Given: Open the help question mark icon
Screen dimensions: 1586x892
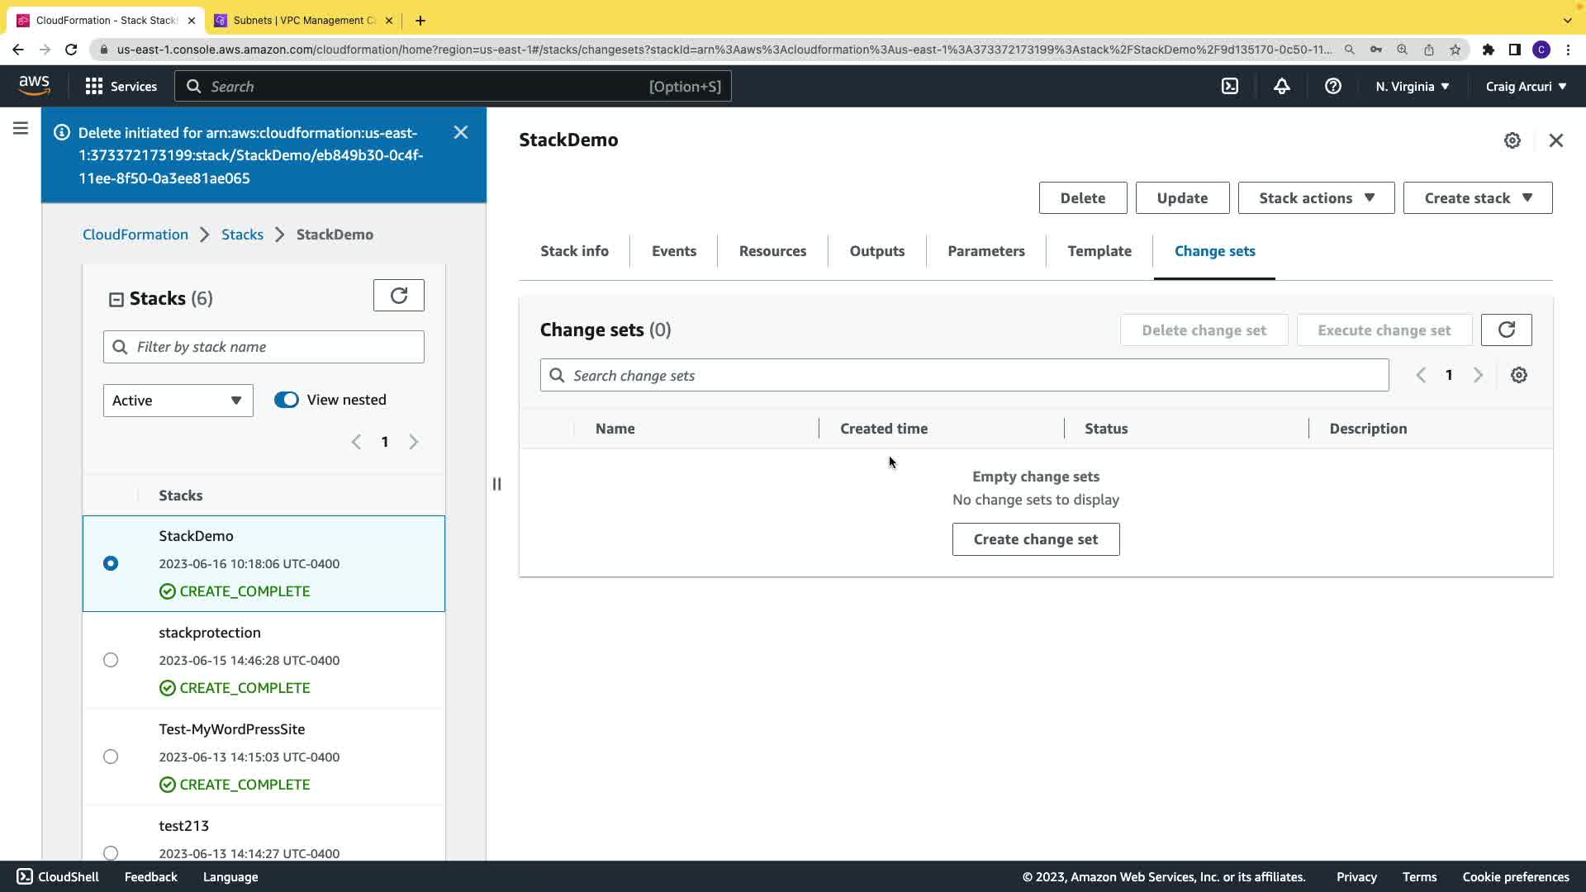Looking at the screenshot, I should pyautogui.click(x=1332, y=86).
